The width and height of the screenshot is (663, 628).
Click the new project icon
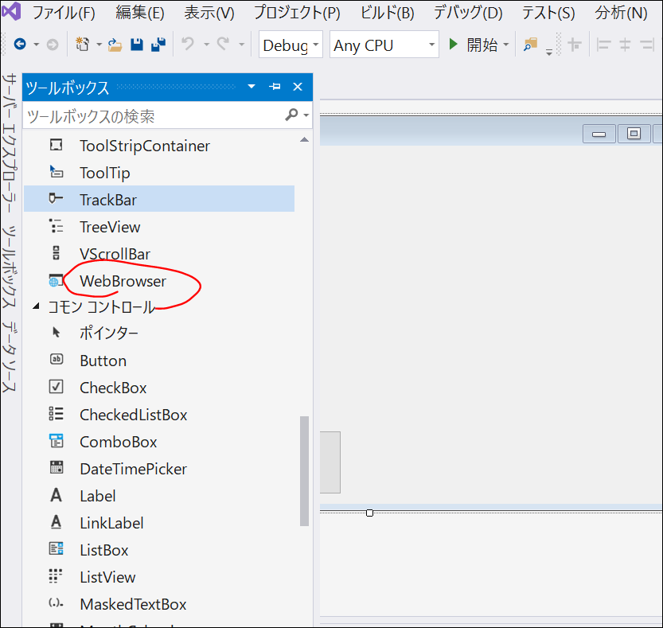click(x=83, y=44)
